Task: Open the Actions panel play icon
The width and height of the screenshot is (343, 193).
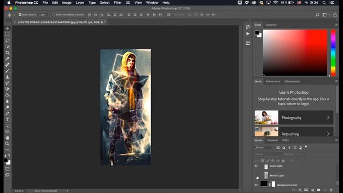Action: pos(248,34)
